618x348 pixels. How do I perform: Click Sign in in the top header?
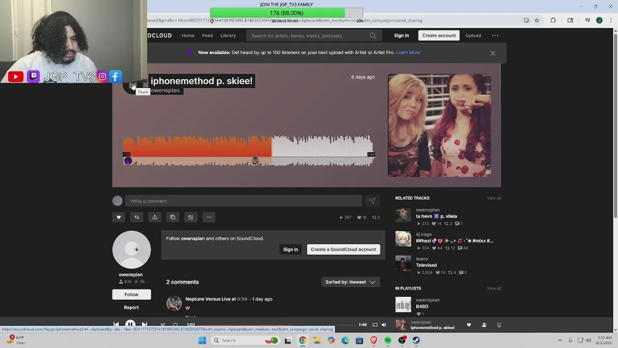(x=401, y=35)
